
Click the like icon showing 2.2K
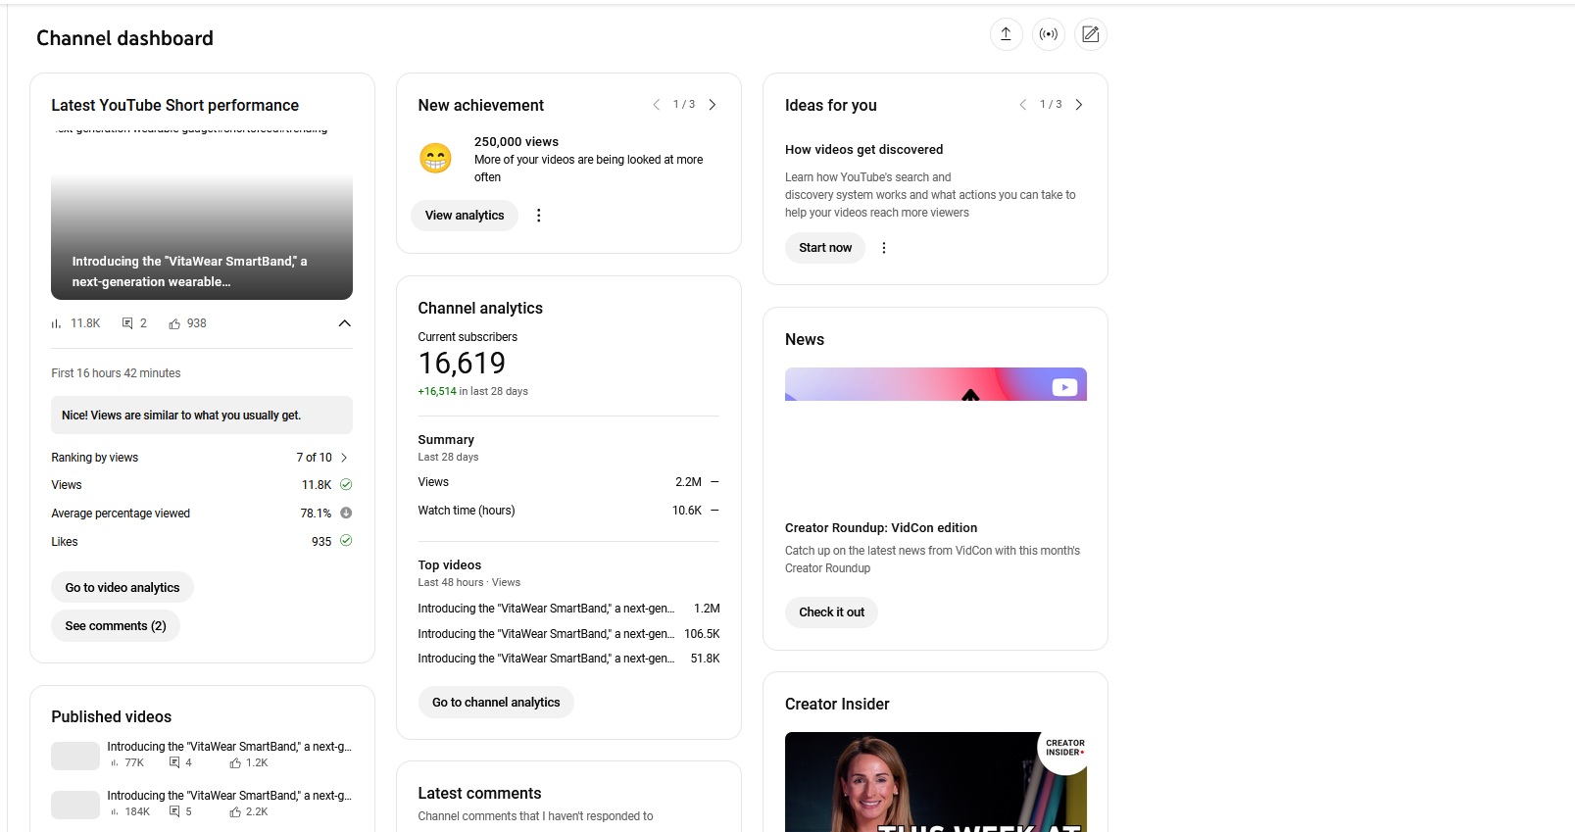tap(235, 811)
